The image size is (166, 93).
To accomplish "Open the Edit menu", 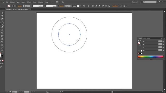I will tap(7, 2).
